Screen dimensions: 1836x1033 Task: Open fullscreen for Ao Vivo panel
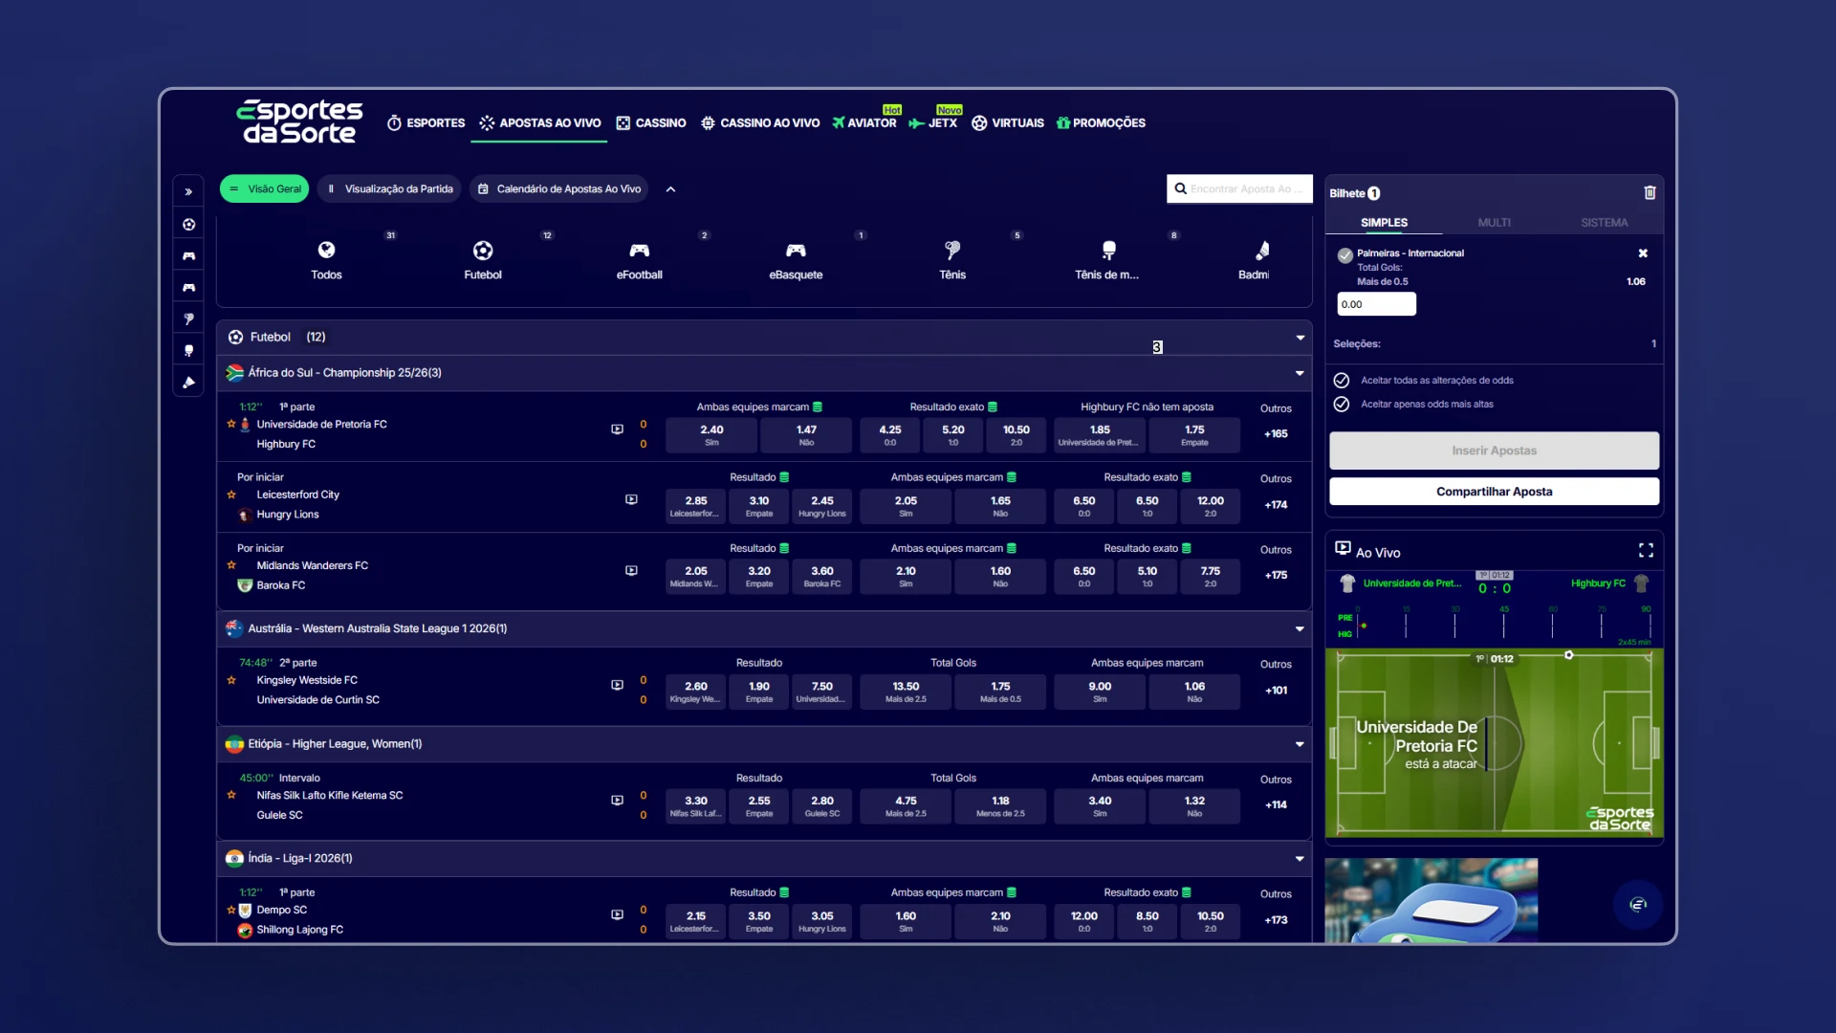(1646, 550)
